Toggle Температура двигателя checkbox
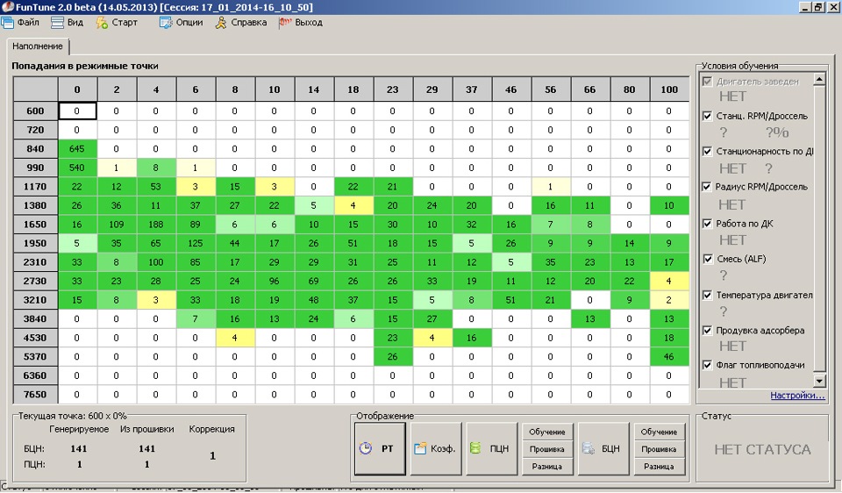Image resolution: width=842 pixels, height=493 pixels. pyautogui.click(x=707, y=295)
